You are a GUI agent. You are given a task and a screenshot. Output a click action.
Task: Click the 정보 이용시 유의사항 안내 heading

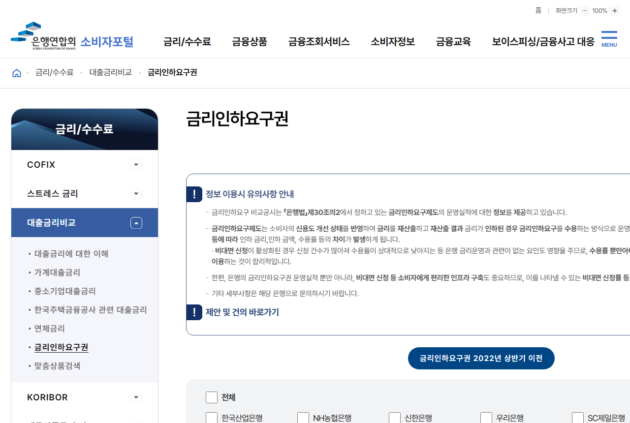pyautogui.click(x=250, y=194)
